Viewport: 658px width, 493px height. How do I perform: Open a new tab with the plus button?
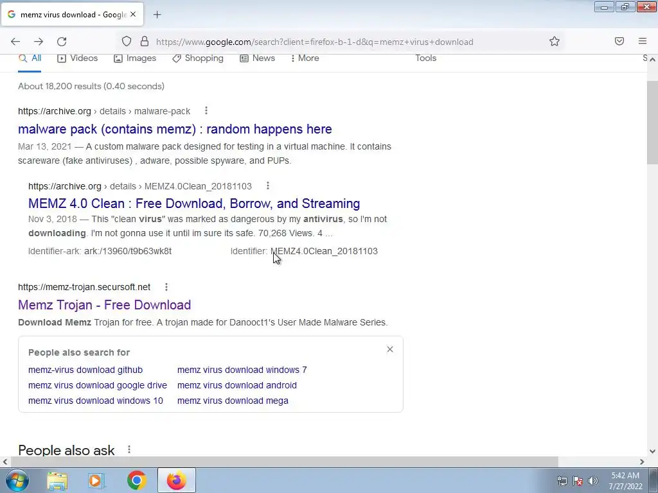pyautogui.click(x=157, y=15)
